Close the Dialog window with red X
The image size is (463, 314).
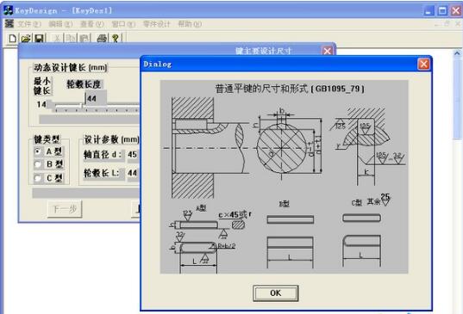coord(423,64)
